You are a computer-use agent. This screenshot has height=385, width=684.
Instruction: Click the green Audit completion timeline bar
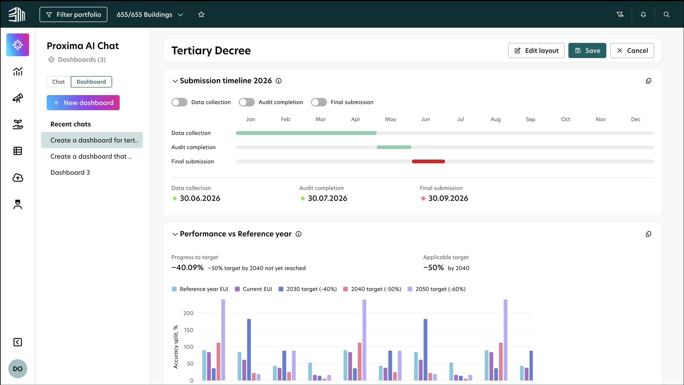click(394, 147)
